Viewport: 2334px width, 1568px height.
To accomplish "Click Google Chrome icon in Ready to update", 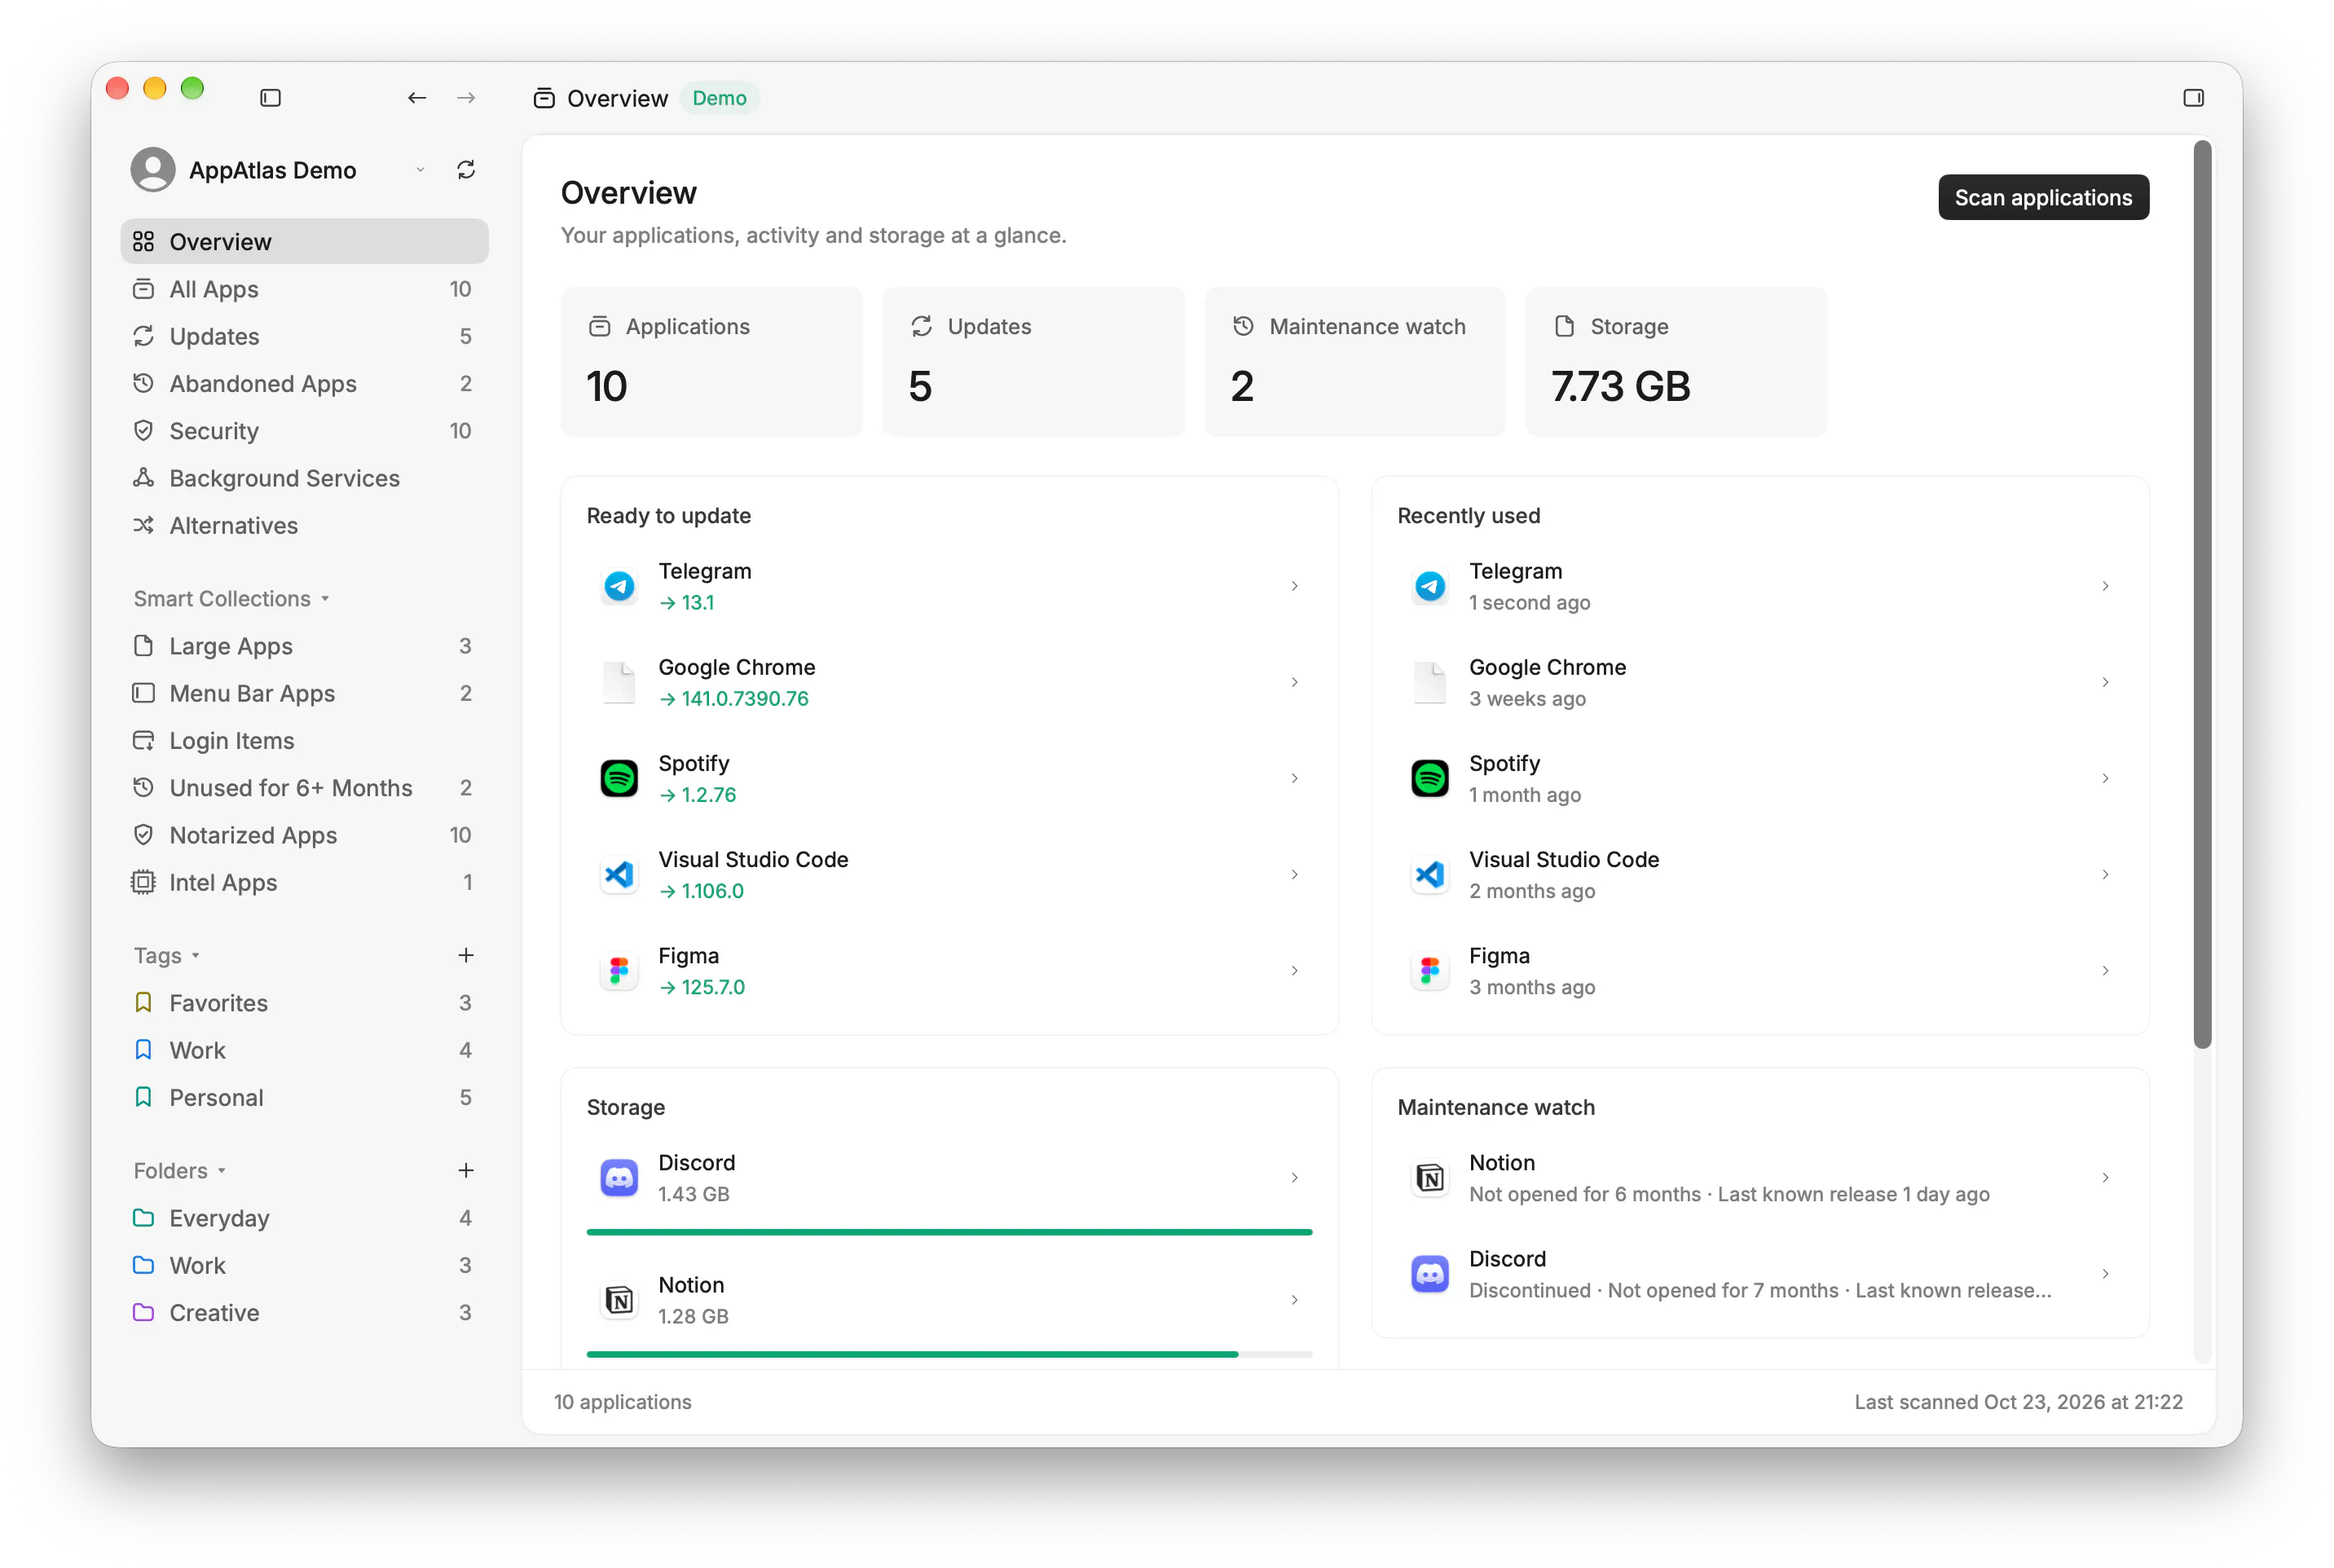I will [619, 682].
